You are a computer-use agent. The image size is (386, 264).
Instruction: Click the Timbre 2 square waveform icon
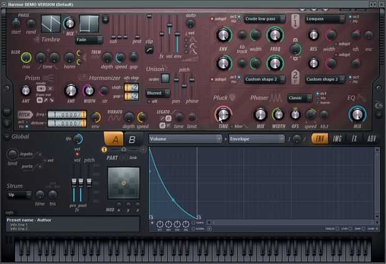click(89, 24)
